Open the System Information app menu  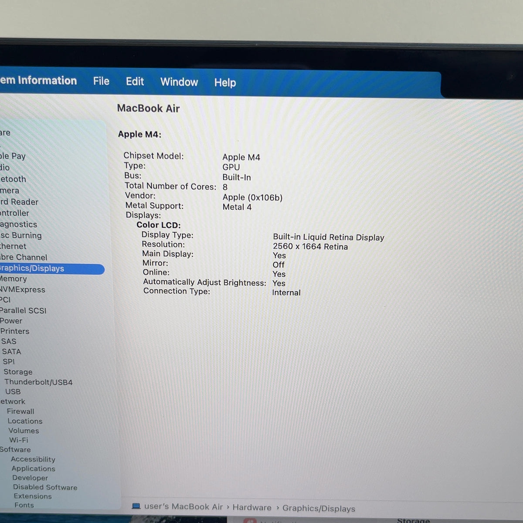pyautogui.click(x=38, y=80)
